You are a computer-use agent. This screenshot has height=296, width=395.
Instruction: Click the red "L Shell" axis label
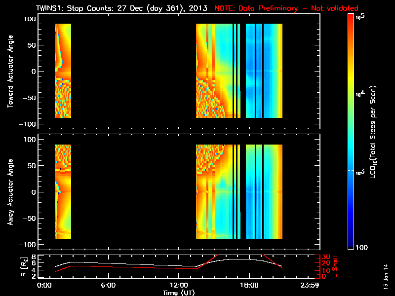click(x=335, y=267)
